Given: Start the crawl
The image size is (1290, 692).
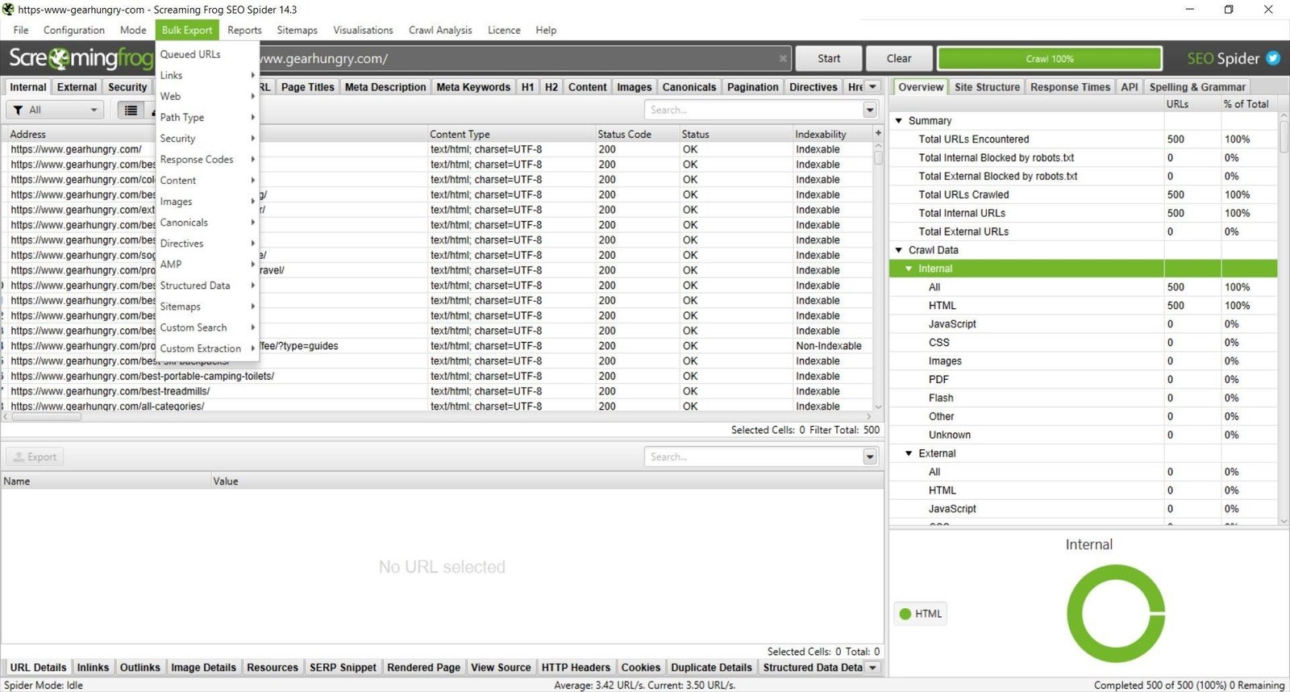Looking at the screenshot, I should [x=828, y=58].
